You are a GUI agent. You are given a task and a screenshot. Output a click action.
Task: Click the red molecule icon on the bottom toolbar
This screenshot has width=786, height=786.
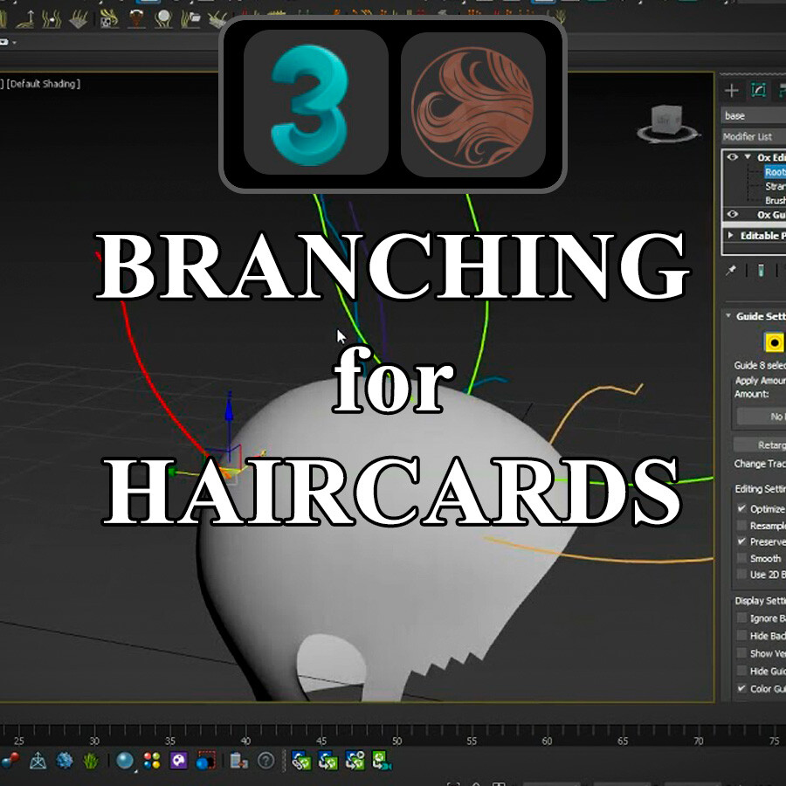click(x=10, y=758)
